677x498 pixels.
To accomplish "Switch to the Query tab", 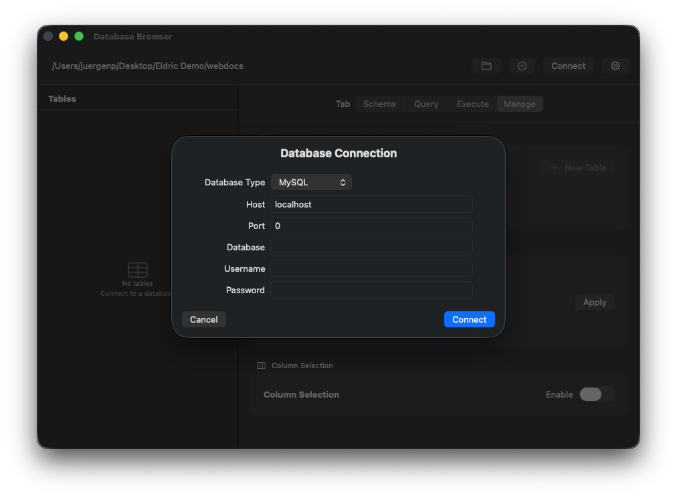I will coord(426,104).
